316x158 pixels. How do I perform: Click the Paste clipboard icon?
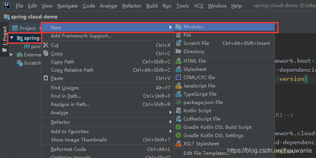[46, 78]
